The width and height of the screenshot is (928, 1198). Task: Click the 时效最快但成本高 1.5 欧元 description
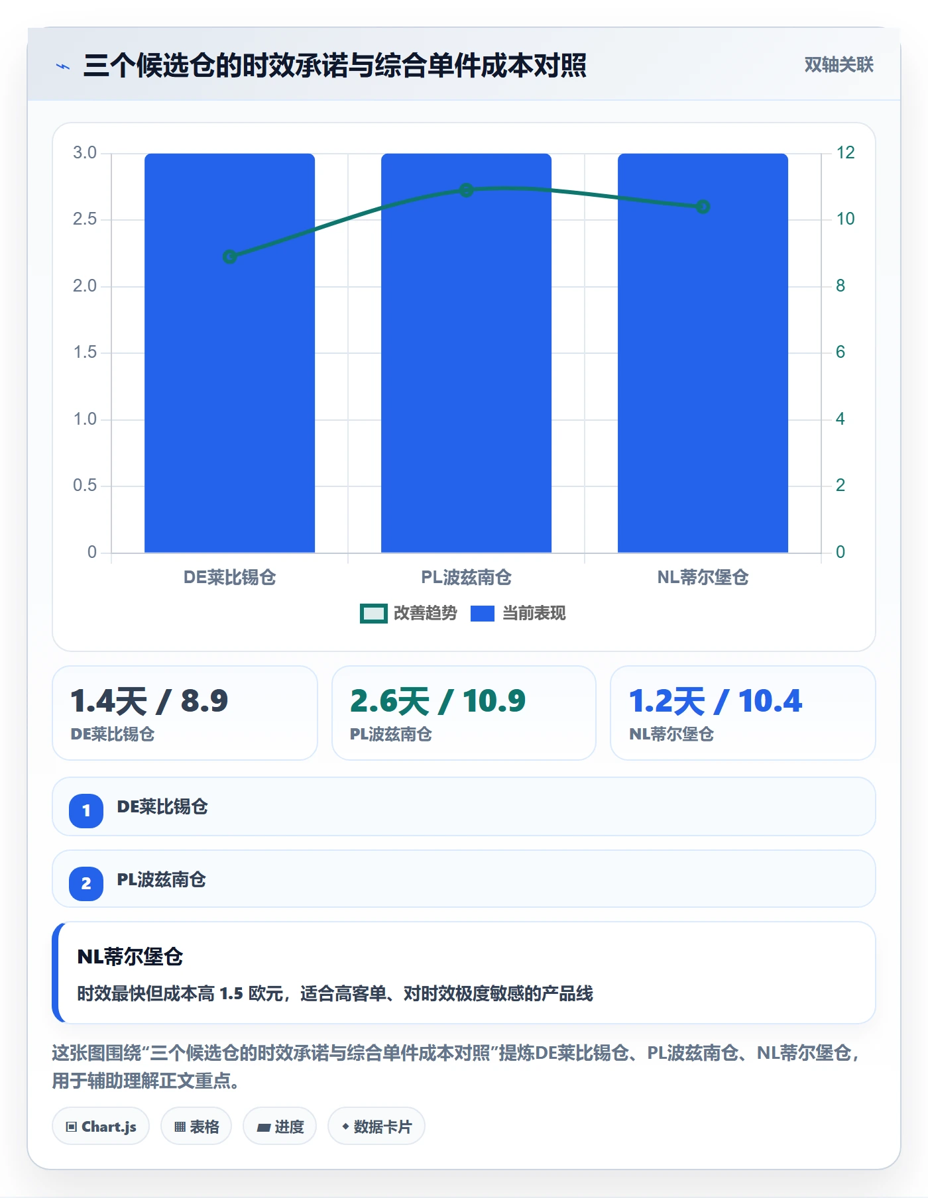tap(335, 993)
